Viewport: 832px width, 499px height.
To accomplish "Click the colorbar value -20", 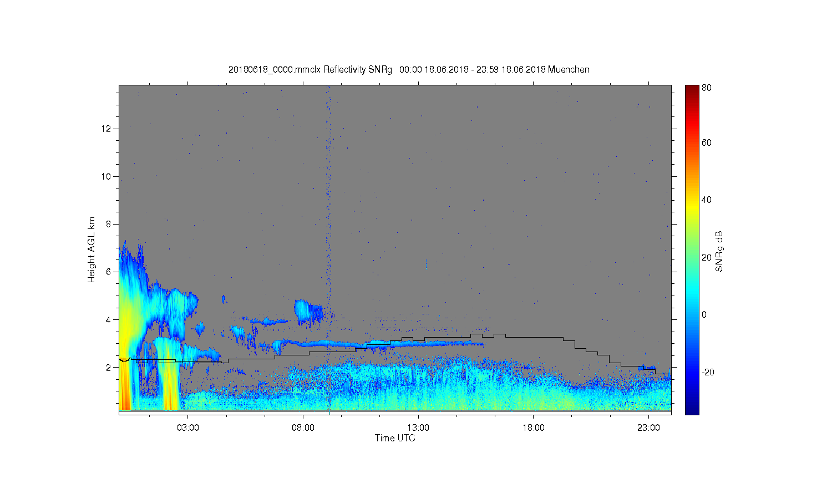I will pyautogui.click(x=708, y=372).
